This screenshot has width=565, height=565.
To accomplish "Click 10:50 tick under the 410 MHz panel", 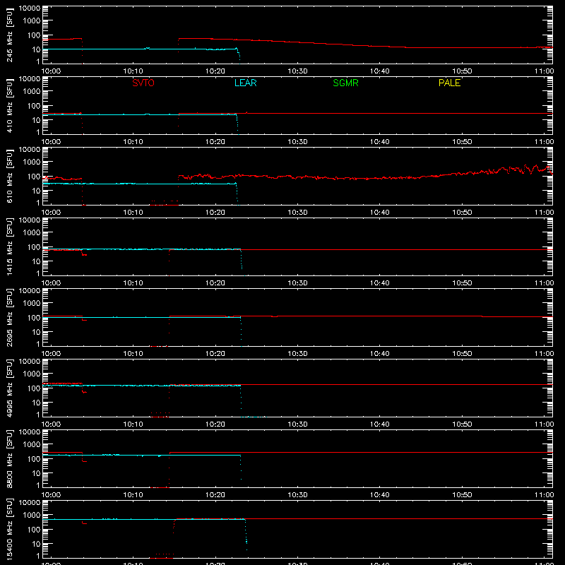I will click(x=462, y=142).
